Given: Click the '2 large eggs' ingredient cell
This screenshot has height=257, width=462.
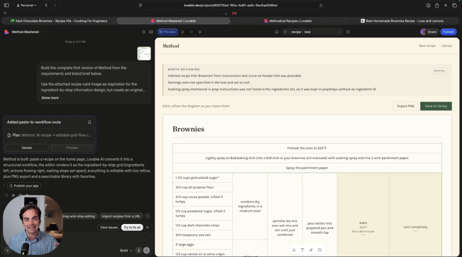Looking at the screenshot, I should 203,245.
